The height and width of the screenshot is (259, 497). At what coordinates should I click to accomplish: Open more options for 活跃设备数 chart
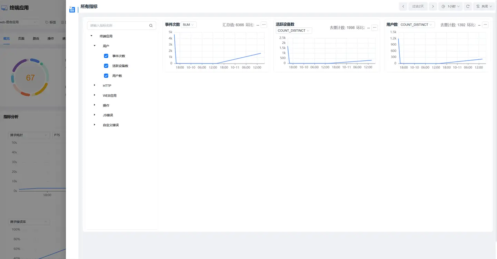coord(374,28)
